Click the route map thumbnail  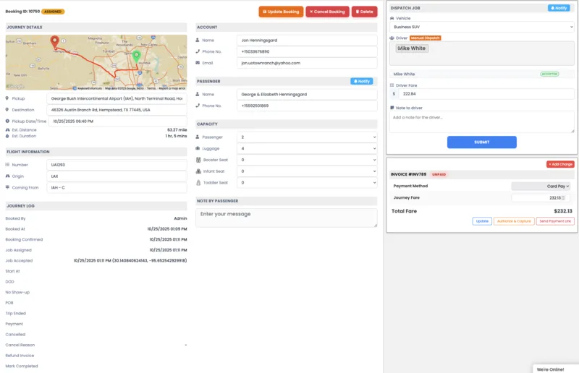(96, 62)
